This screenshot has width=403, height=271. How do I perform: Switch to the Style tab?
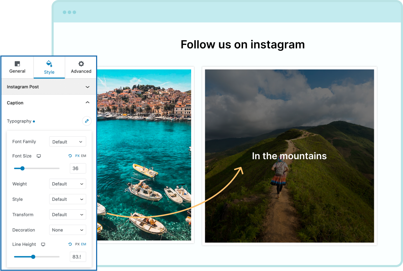tap(49, 67)
